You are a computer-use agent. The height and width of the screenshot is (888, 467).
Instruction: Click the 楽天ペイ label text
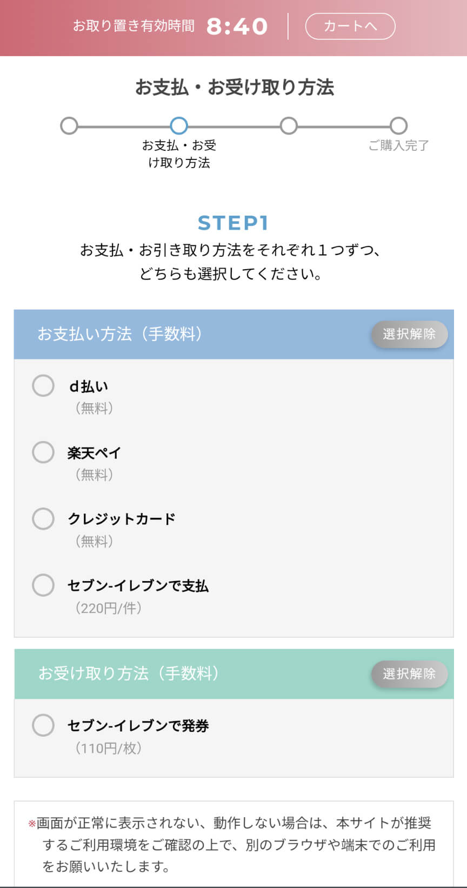point(94,453)
